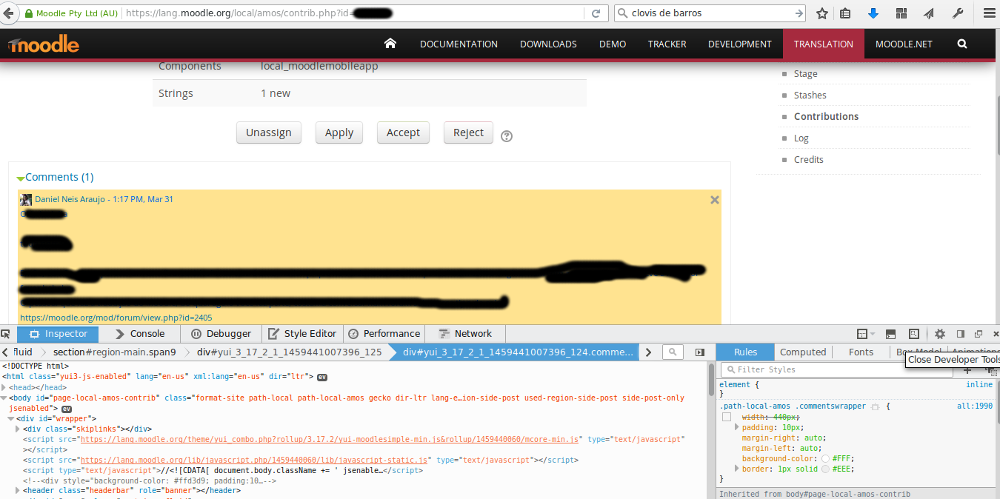Viewport: 1000px width, 499px height.
Task: Expand the skiplinks div node
Action: click(x=18, y=429)
